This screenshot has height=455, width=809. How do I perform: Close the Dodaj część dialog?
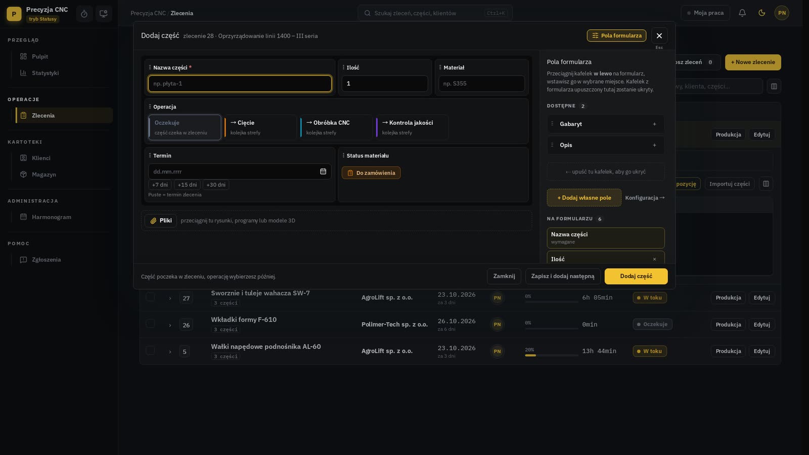(659, 35)
